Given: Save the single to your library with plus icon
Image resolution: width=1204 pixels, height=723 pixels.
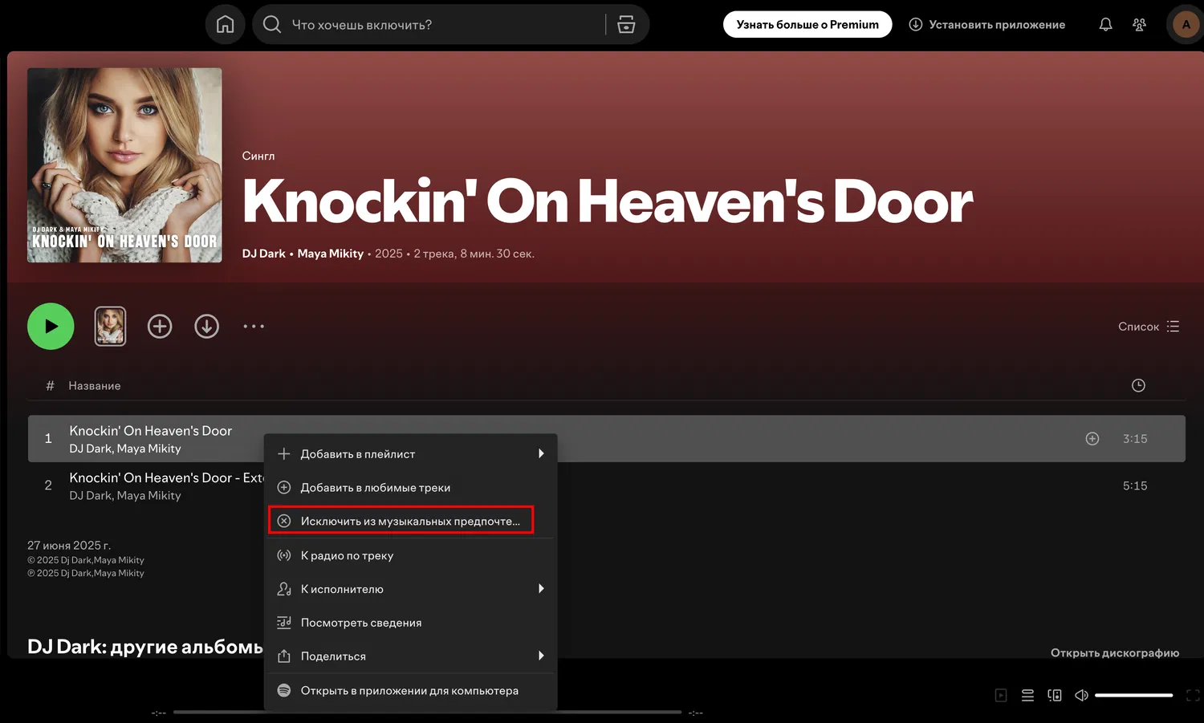Looking at the screenshot, I should pyautogui.click(x=160, y=327).
